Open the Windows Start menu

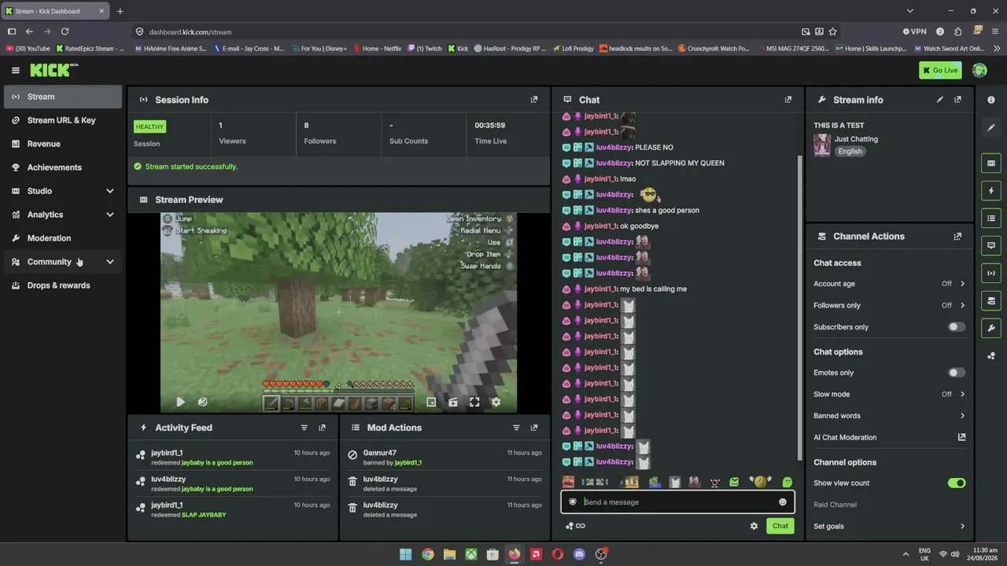pos(406,554)
